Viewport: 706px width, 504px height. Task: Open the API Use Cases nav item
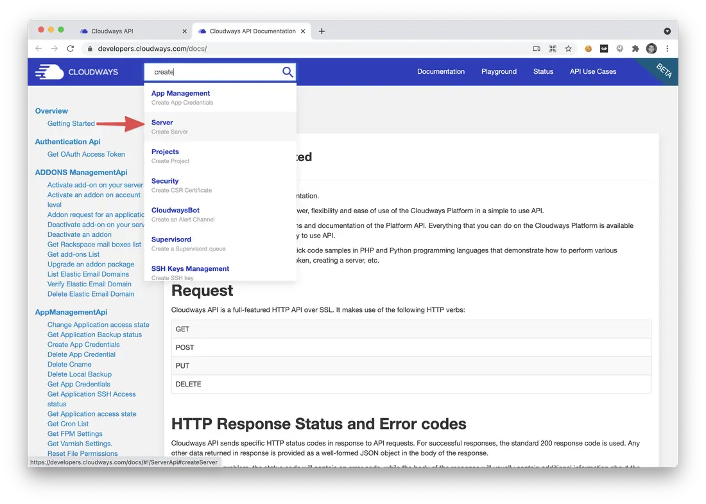pyautogui.click(x=593, y=72)
